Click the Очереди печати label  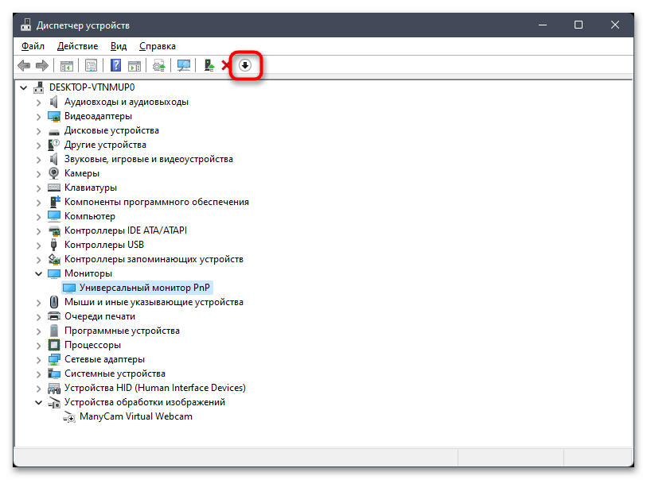coord(99,316)
